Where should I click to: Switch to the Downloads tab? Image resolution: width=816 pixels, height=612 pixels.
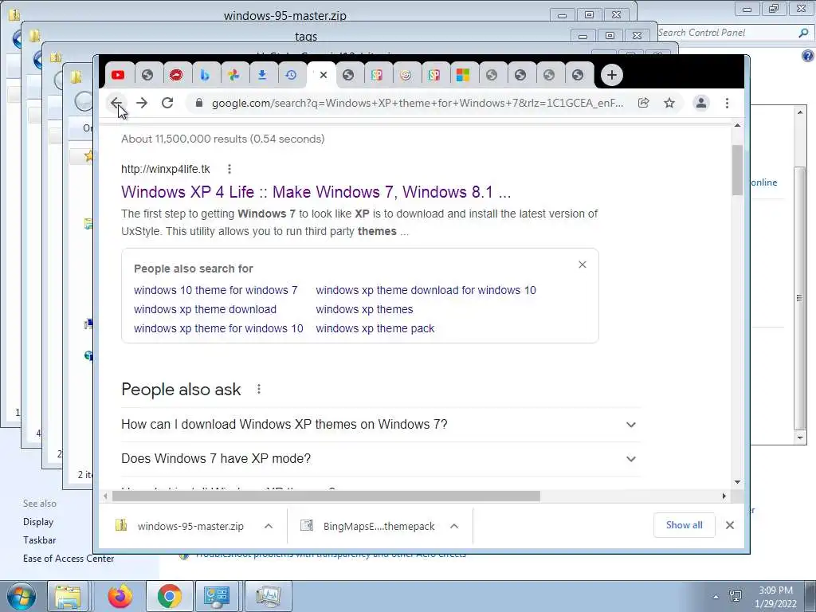tap(261, 75)
